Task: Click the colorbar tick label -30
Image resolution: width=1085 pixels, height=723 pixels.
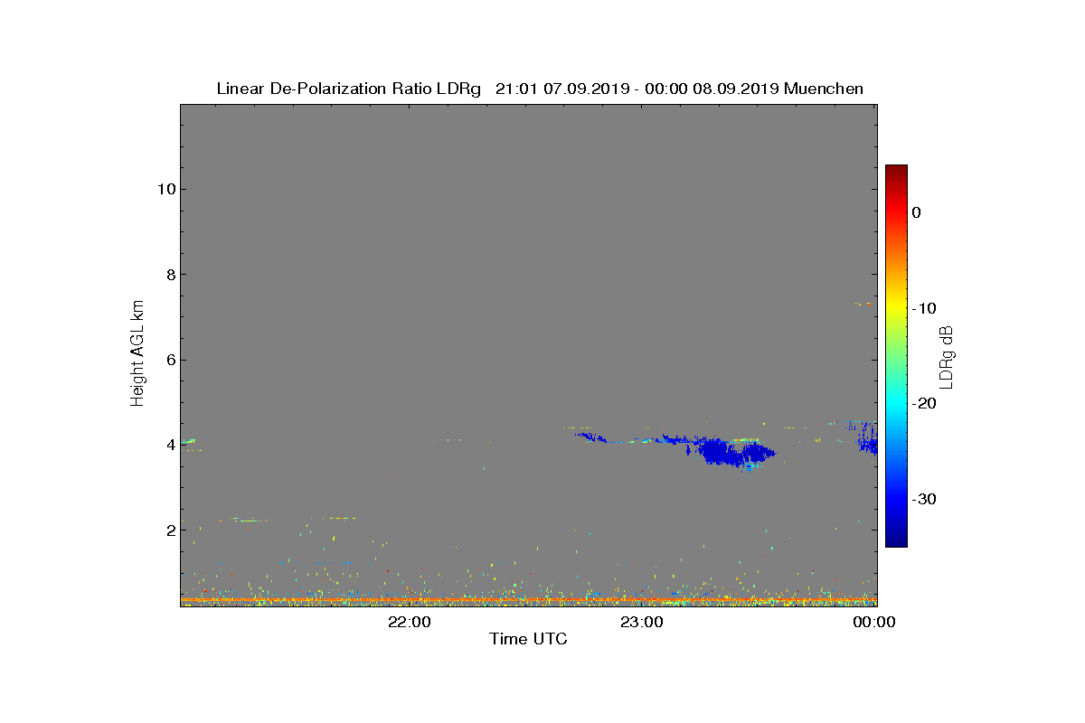Action: click(x=923, y=499)
